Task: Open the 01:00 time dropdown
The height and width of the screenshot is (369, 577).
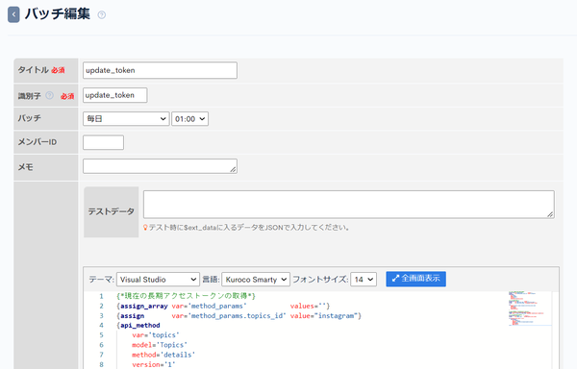Action: point(189,119)
